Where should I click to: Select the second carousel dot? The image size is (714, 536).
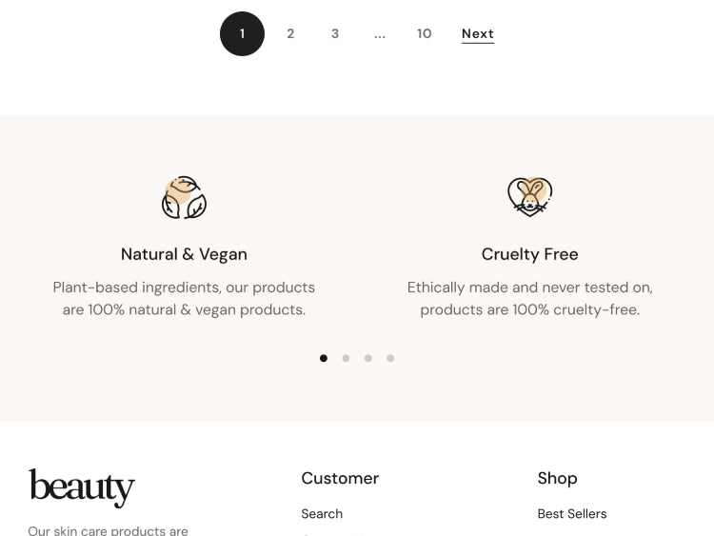point(346,358)
